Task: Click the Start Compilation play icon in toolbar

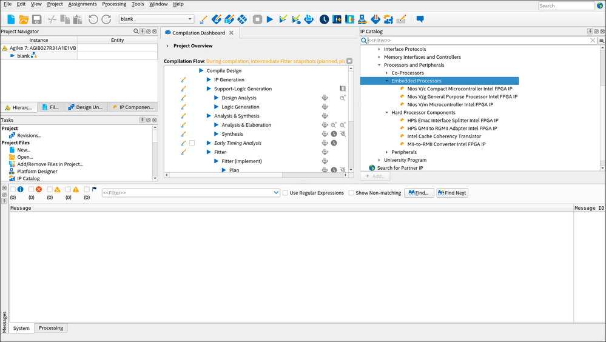Action: click(271, 19)
